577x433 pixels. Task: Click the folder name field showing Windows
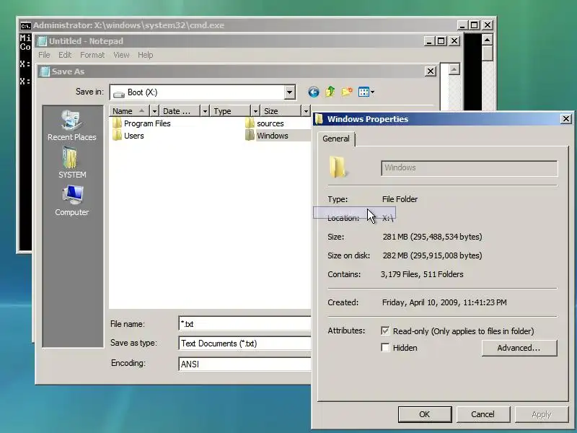tap(470, 168)
